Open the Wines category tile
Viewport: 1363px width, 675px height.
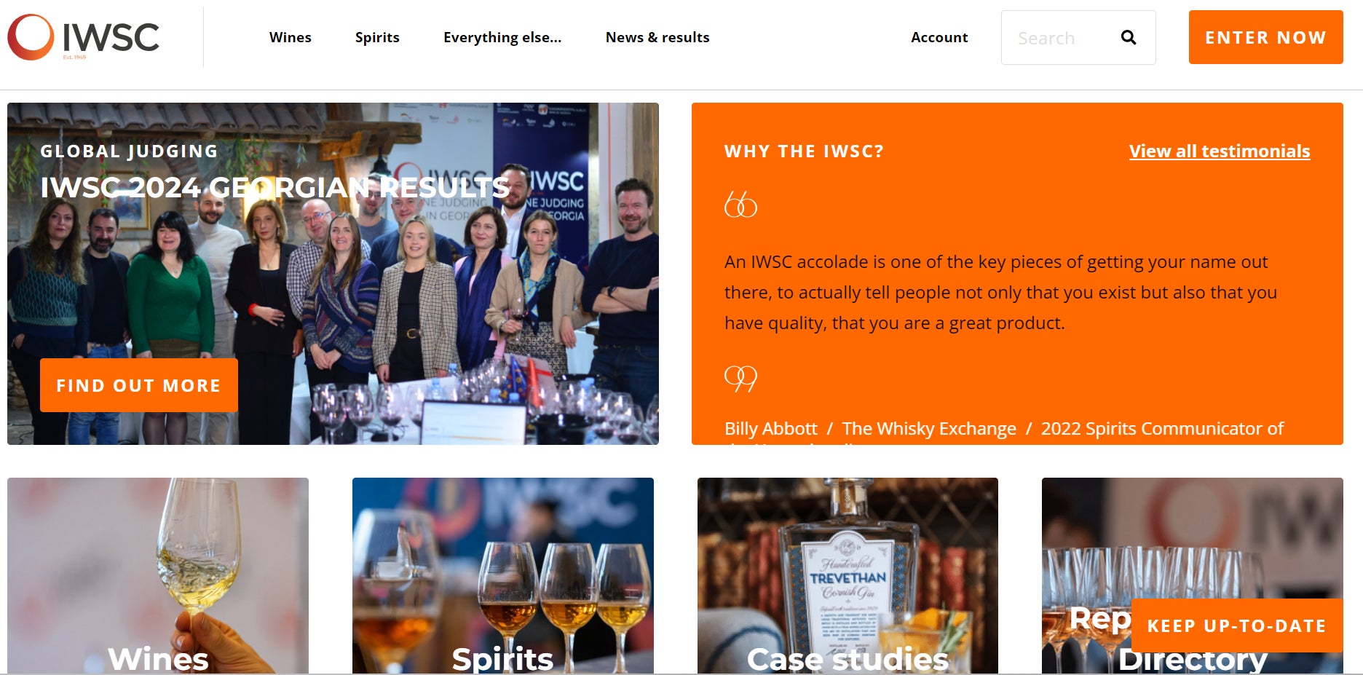tap(158, 575)
